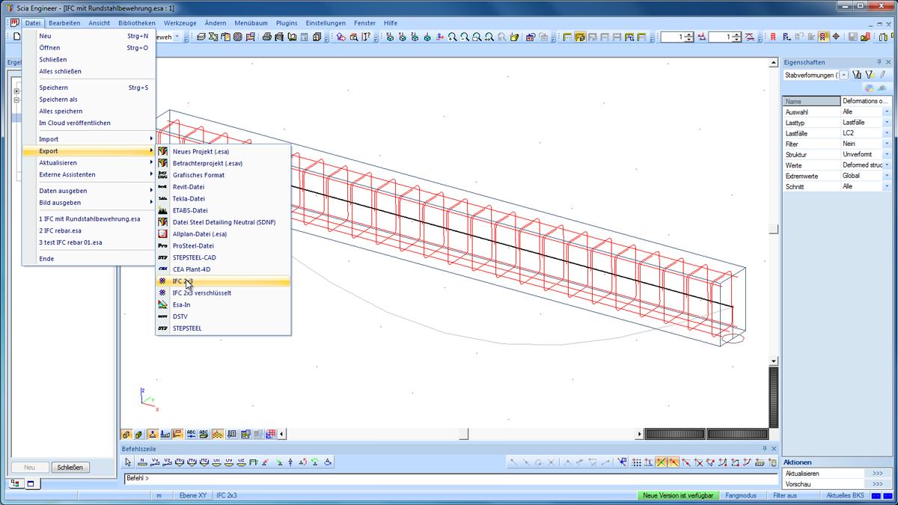The height and width of the screenshot is (505, 898).
Task: Click the vertical view scrollbar thumb
Action: point(774,230)
